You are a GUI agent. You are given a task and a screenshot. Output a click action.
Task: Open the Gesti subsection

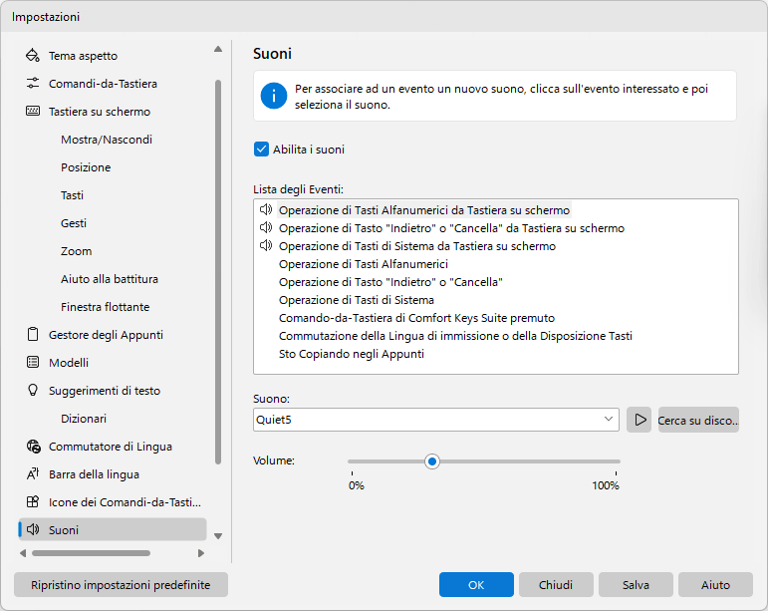click(74, 223)
